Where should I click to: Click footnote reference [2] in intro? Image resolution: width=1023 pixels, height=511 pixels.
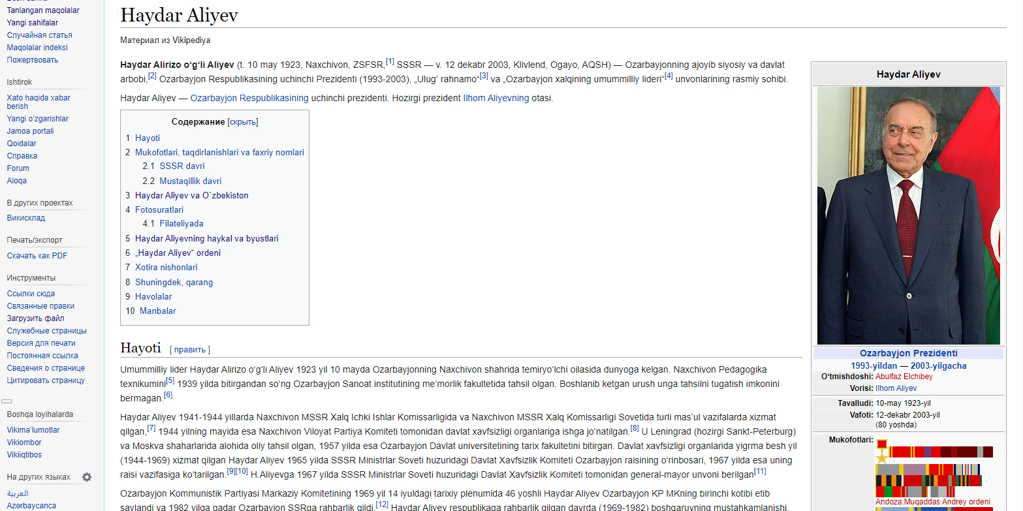click(x=152, y=76)
